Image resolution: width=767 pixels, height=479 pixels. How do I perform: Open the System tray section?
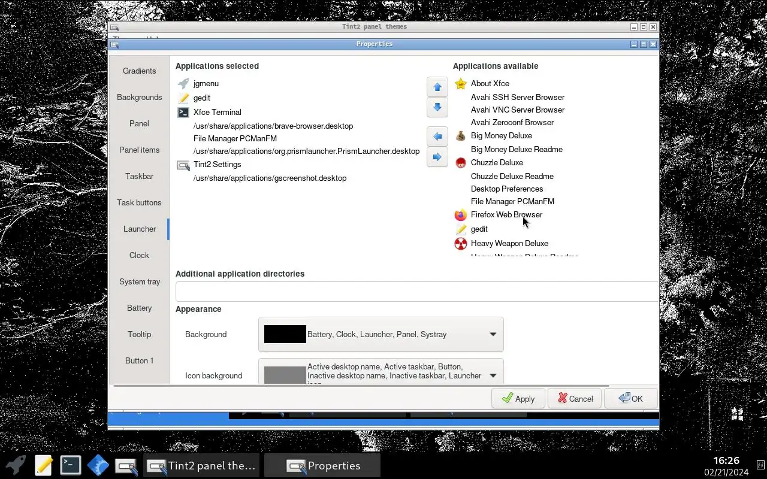139,282
